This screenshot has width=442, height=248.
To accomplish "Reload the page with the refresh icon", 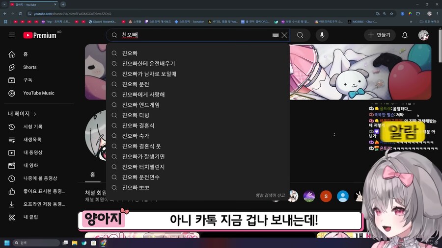I will pos(20,14).
